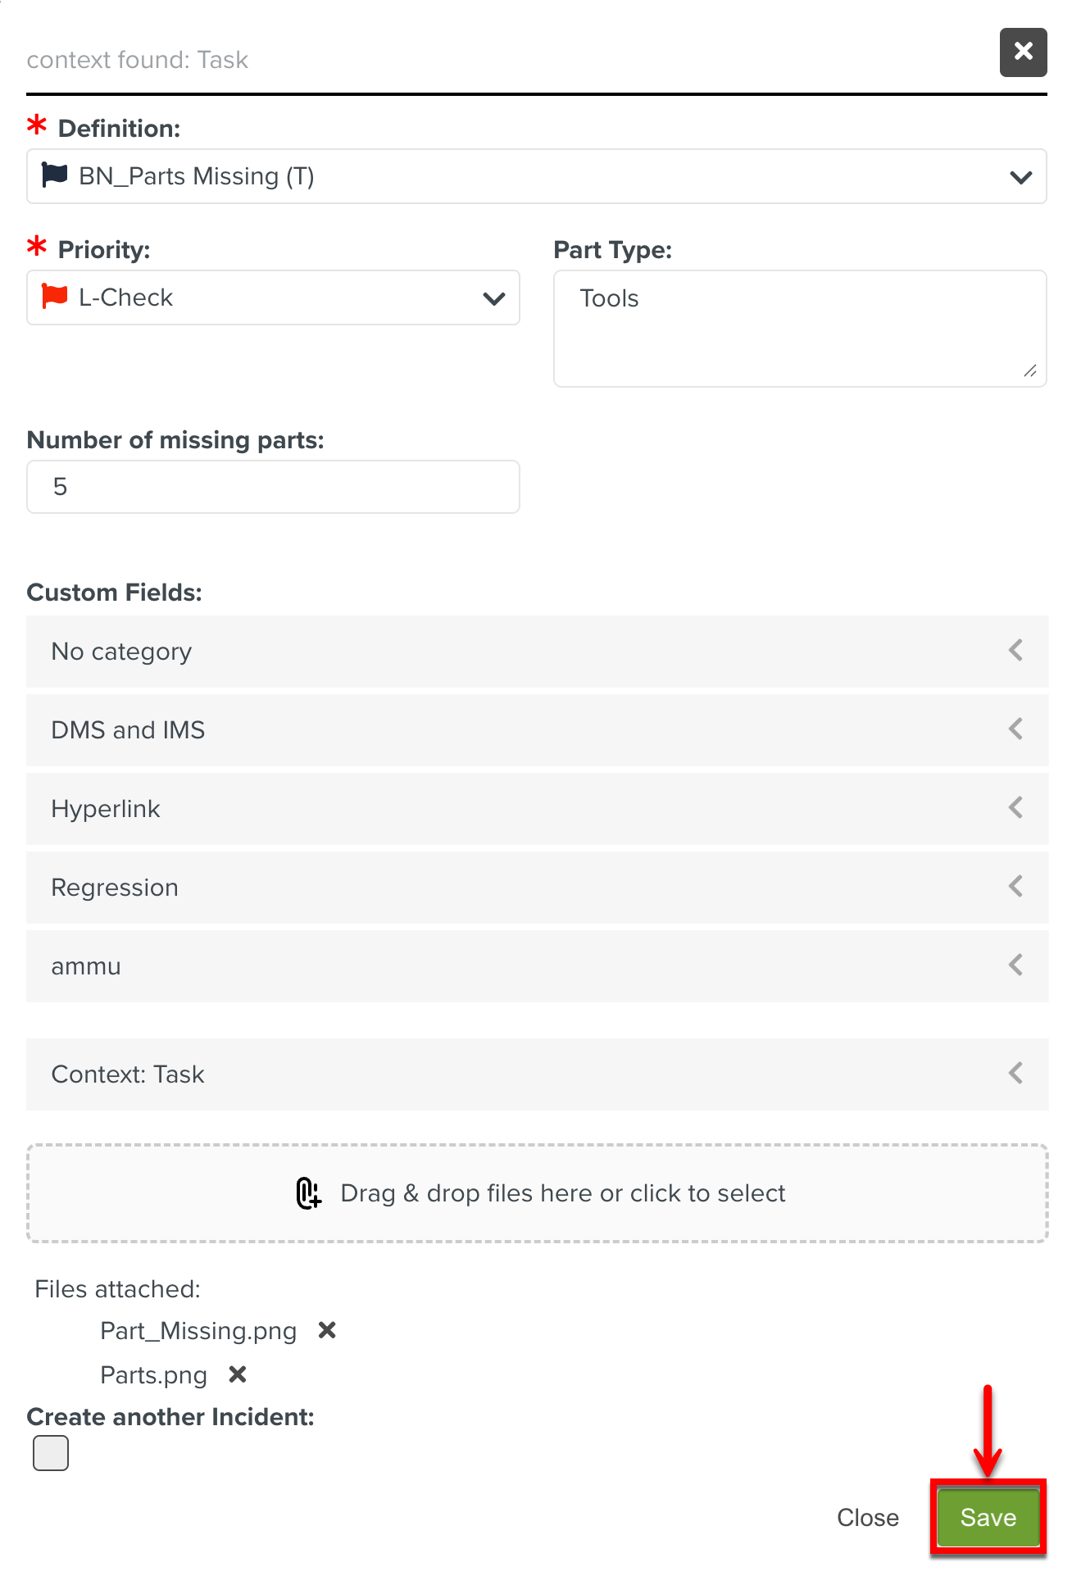1072x1585 pixels.
Task: Expand the DMS and IMS section
Action: pos(537,730)
